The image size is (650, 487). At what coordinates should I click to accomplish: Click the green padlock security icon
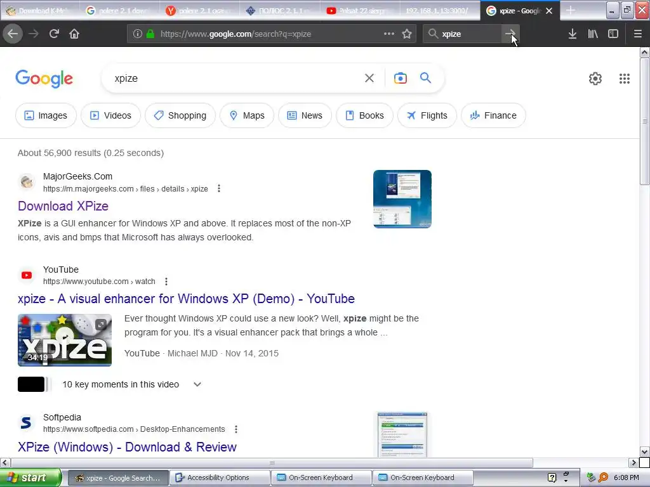coord(150,34)
